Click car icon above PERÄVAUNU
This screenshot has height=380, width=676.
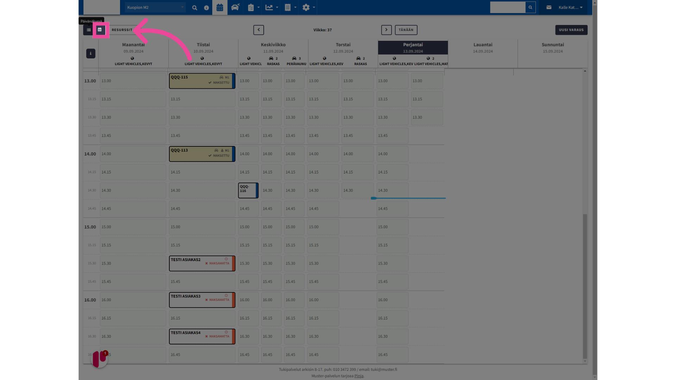point(294,58)
